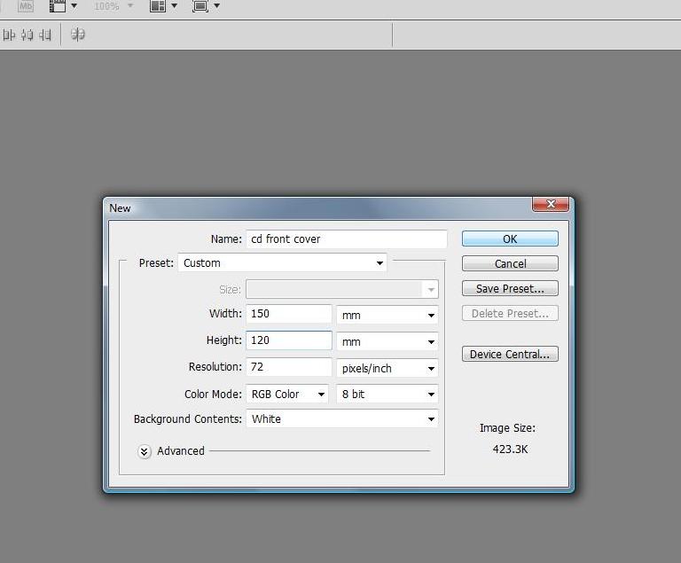681x563 pixels.
Task: Open the 8 bit depth dropdown
Action: [387, 394]
